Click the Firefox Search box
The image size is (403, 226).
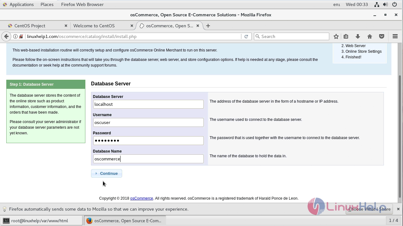pyautogui.click(x=291, y=36)
